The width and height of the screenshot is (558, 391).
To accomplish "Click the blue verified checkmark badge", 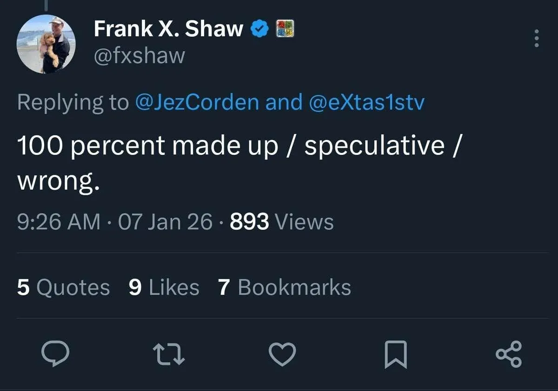I will [259, 29].
